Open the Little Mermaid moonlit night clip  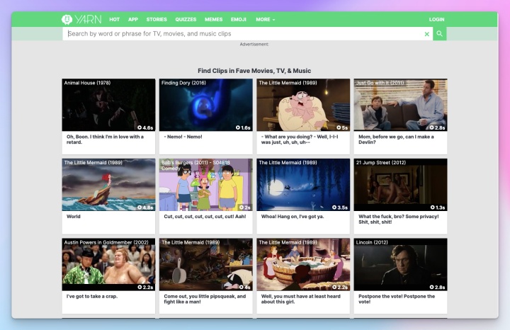[303, 185]
